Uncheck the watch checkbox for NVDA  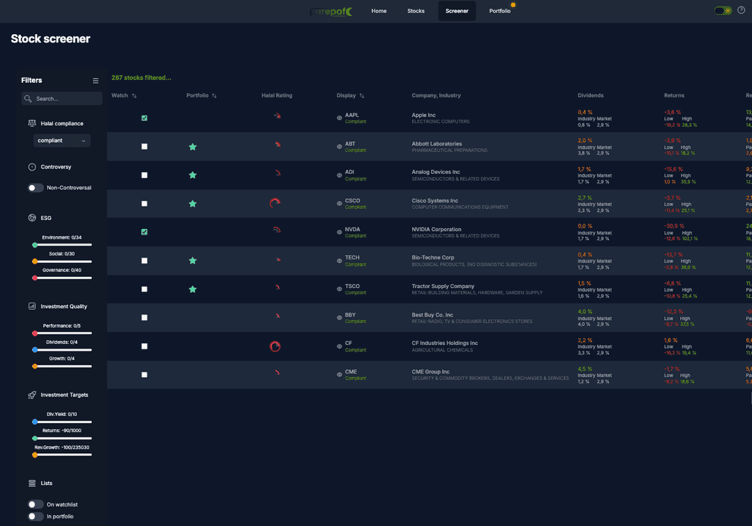coord(144,232)
